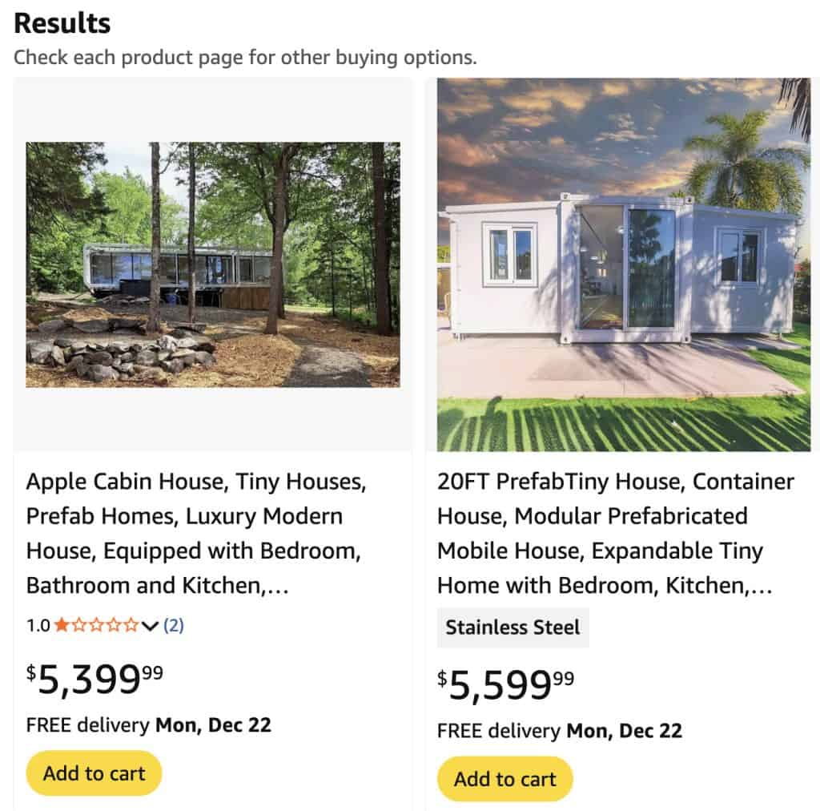Click the fourth star in the rating
This screenshot has height=811, width=820.
[x=114, y=625]
